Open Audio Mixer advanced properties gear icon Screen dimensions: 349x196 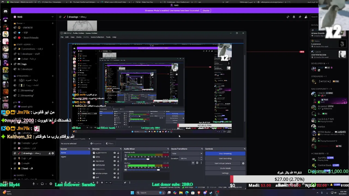click(x=125, y=182)
